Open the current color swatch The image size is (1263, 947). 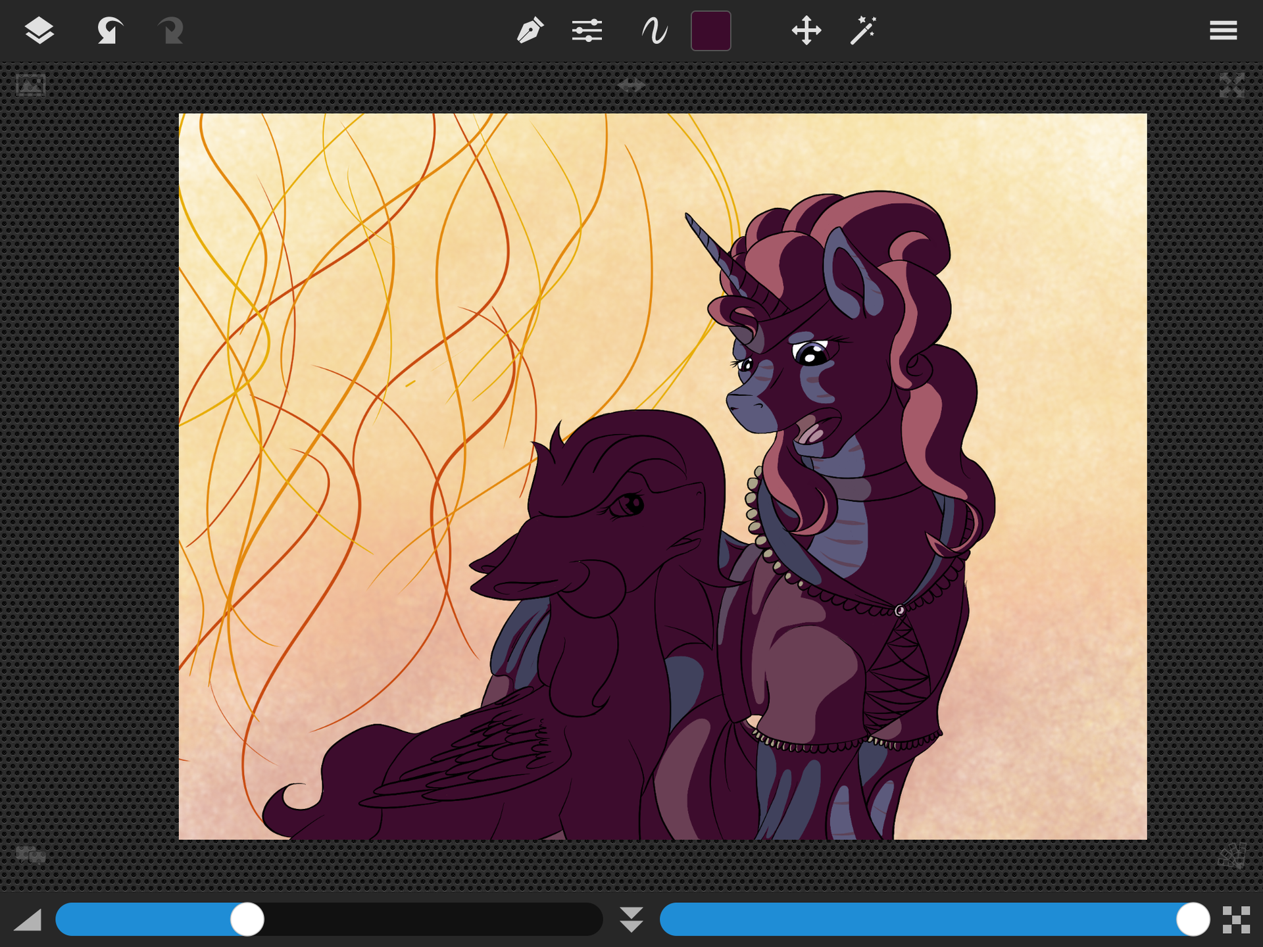710,31
